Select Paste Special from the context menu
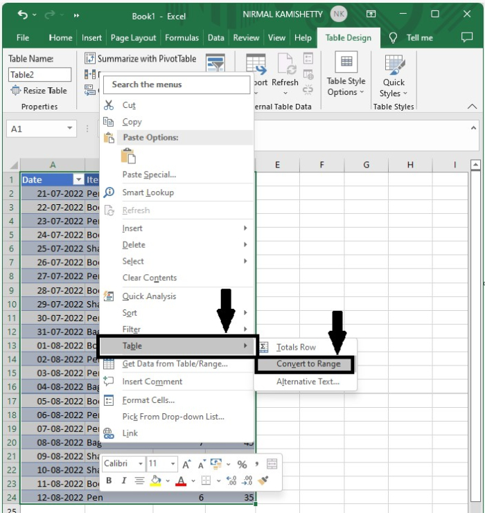 pyautogui.click(x=177, y=174)
